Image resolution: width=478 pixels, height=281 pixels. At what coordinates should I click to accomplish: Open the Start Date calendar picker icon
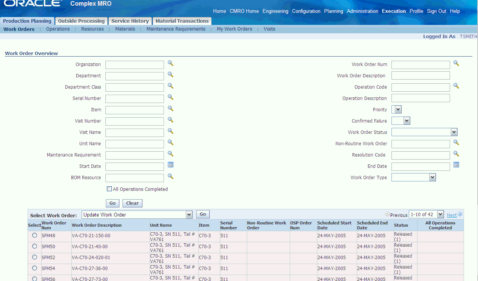[170, 165]
